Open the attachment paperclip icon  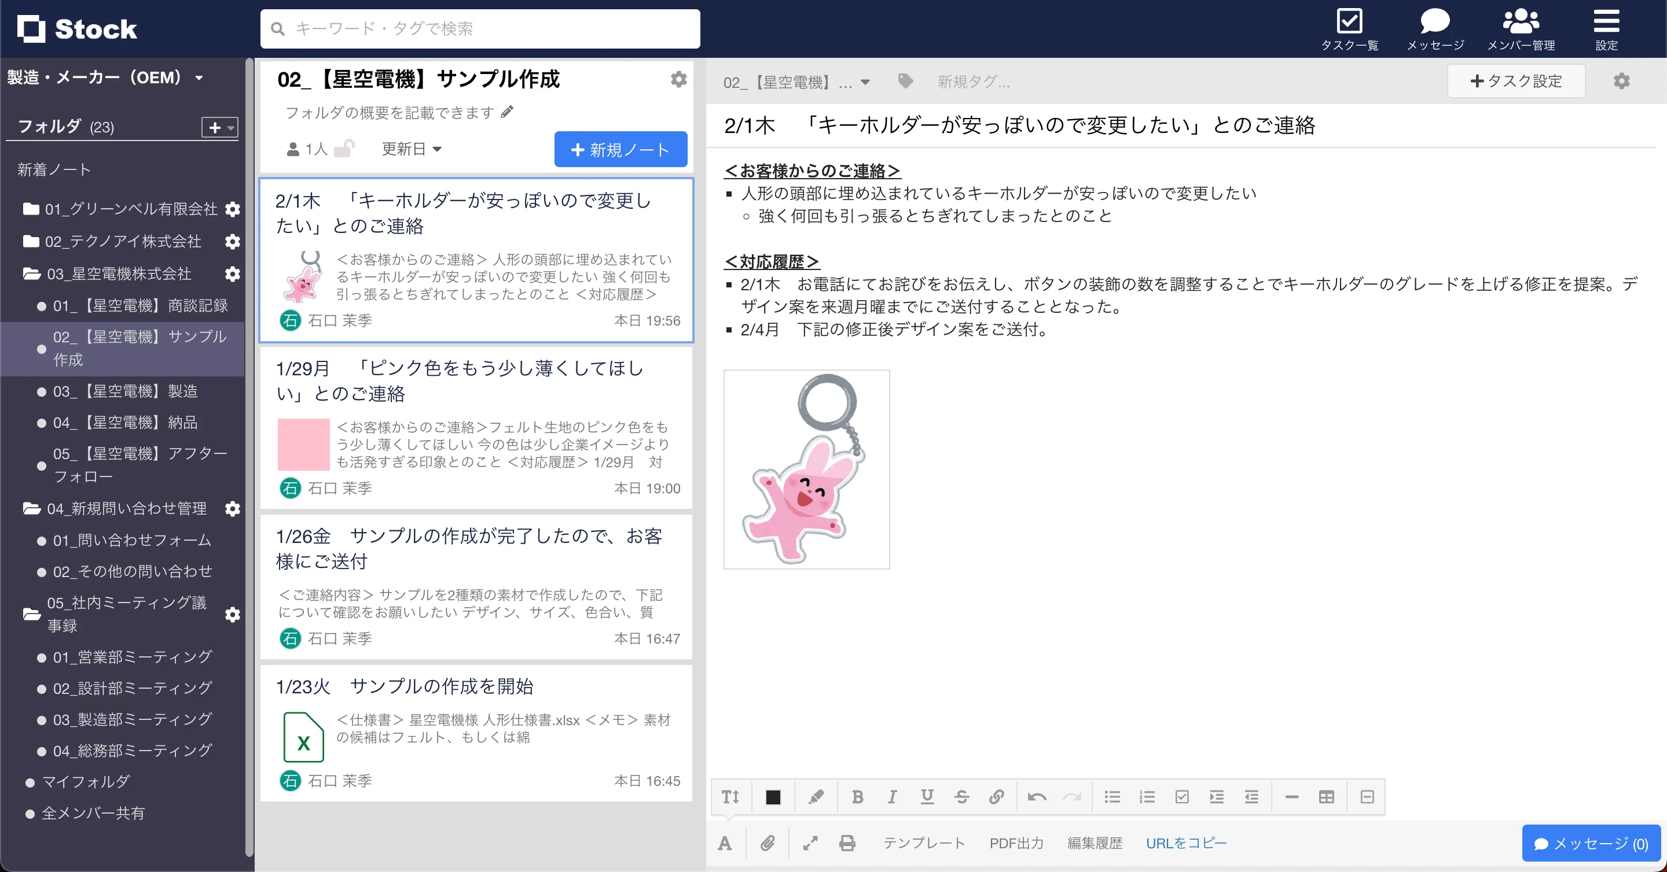[768, 843]
